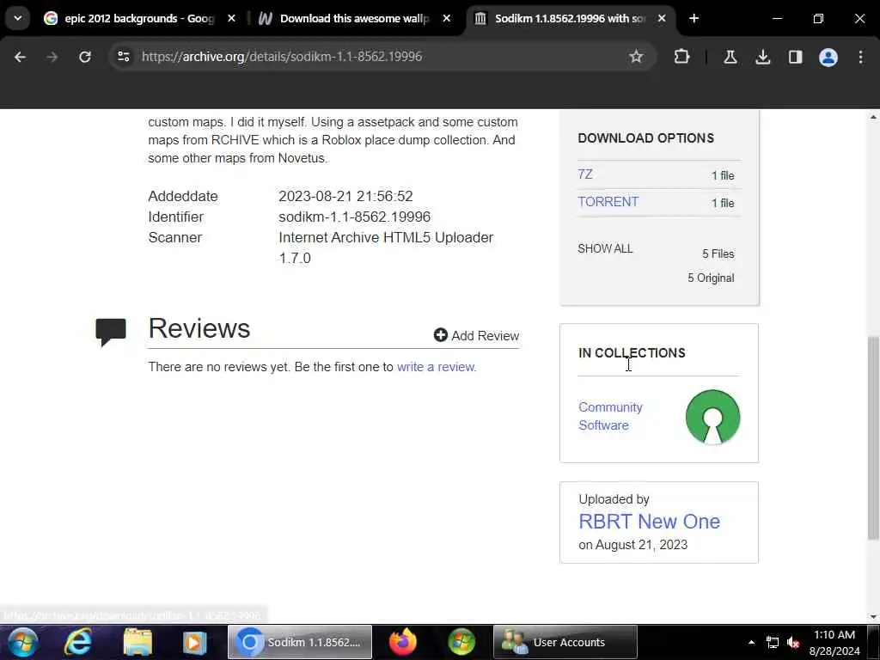View site information icon in address bar
880x660 pixels.
click(124, 57)
